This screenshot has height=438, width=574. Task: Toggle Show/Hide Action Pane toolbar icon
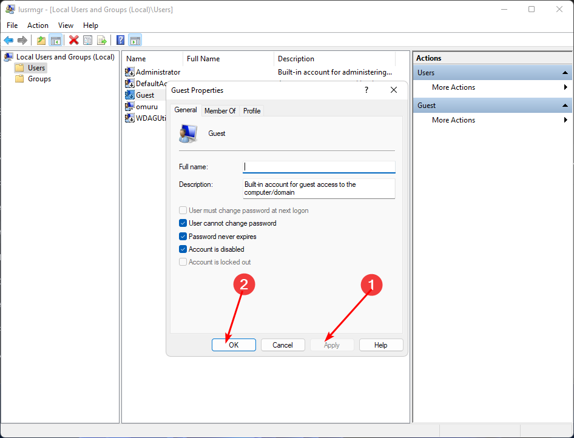click(135, 41)
